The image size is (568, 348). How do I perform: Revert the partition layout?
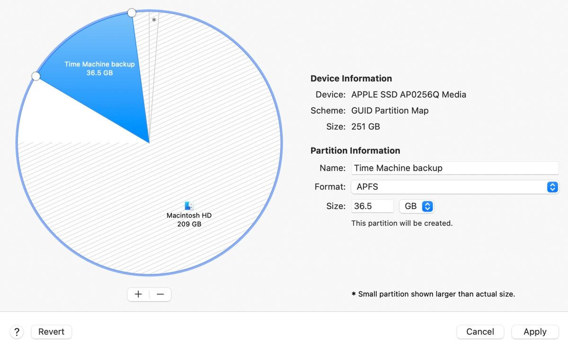click(51, 331)
